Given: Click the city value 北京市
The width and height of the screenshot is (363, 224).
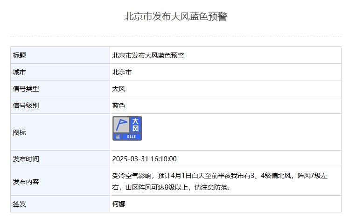Looking at the screenshot, I should (x=122, y=72).
